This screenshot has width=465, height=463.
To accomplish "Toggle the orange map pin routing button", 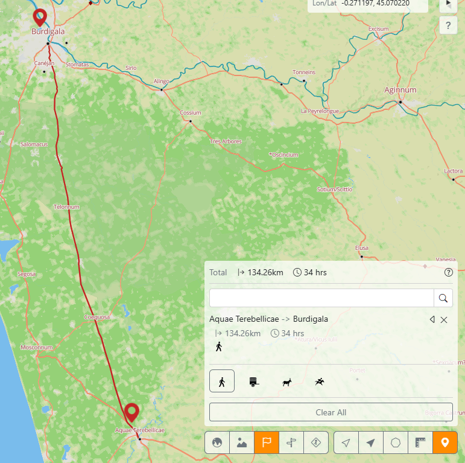I will point(445,442).
